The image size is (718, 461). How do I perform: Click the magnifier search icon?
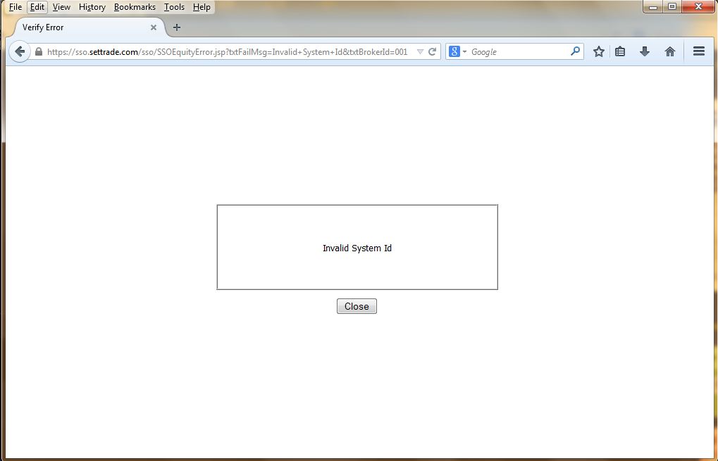click(x=575, y=51)
